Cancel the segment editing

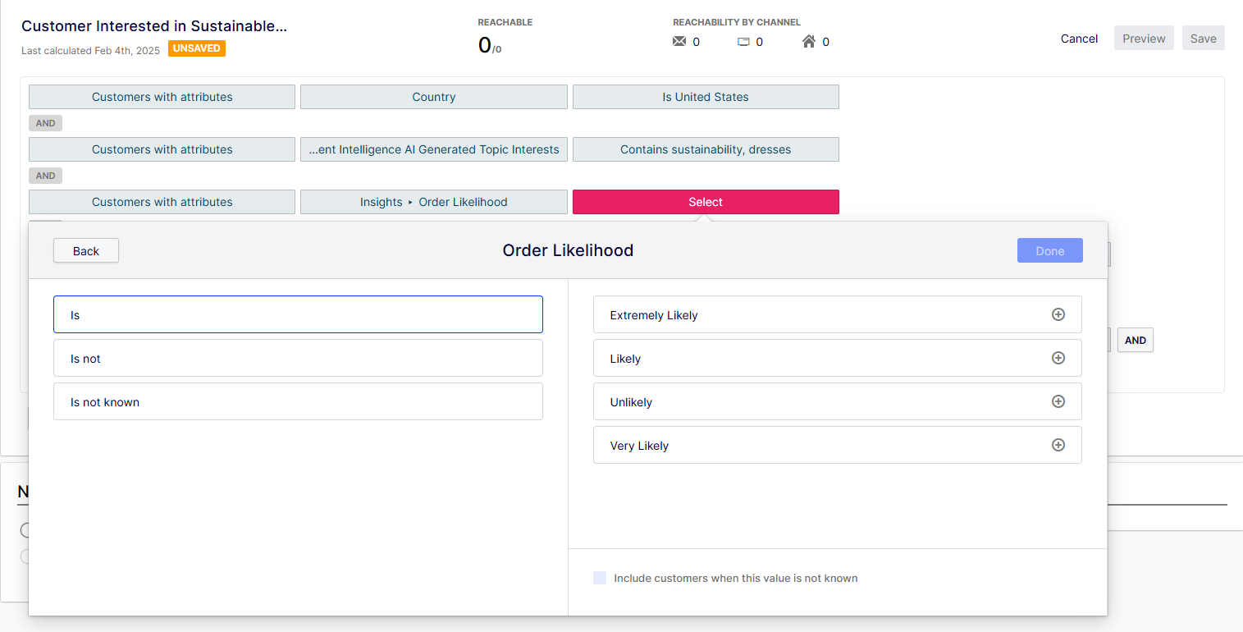click(1079, 39)
